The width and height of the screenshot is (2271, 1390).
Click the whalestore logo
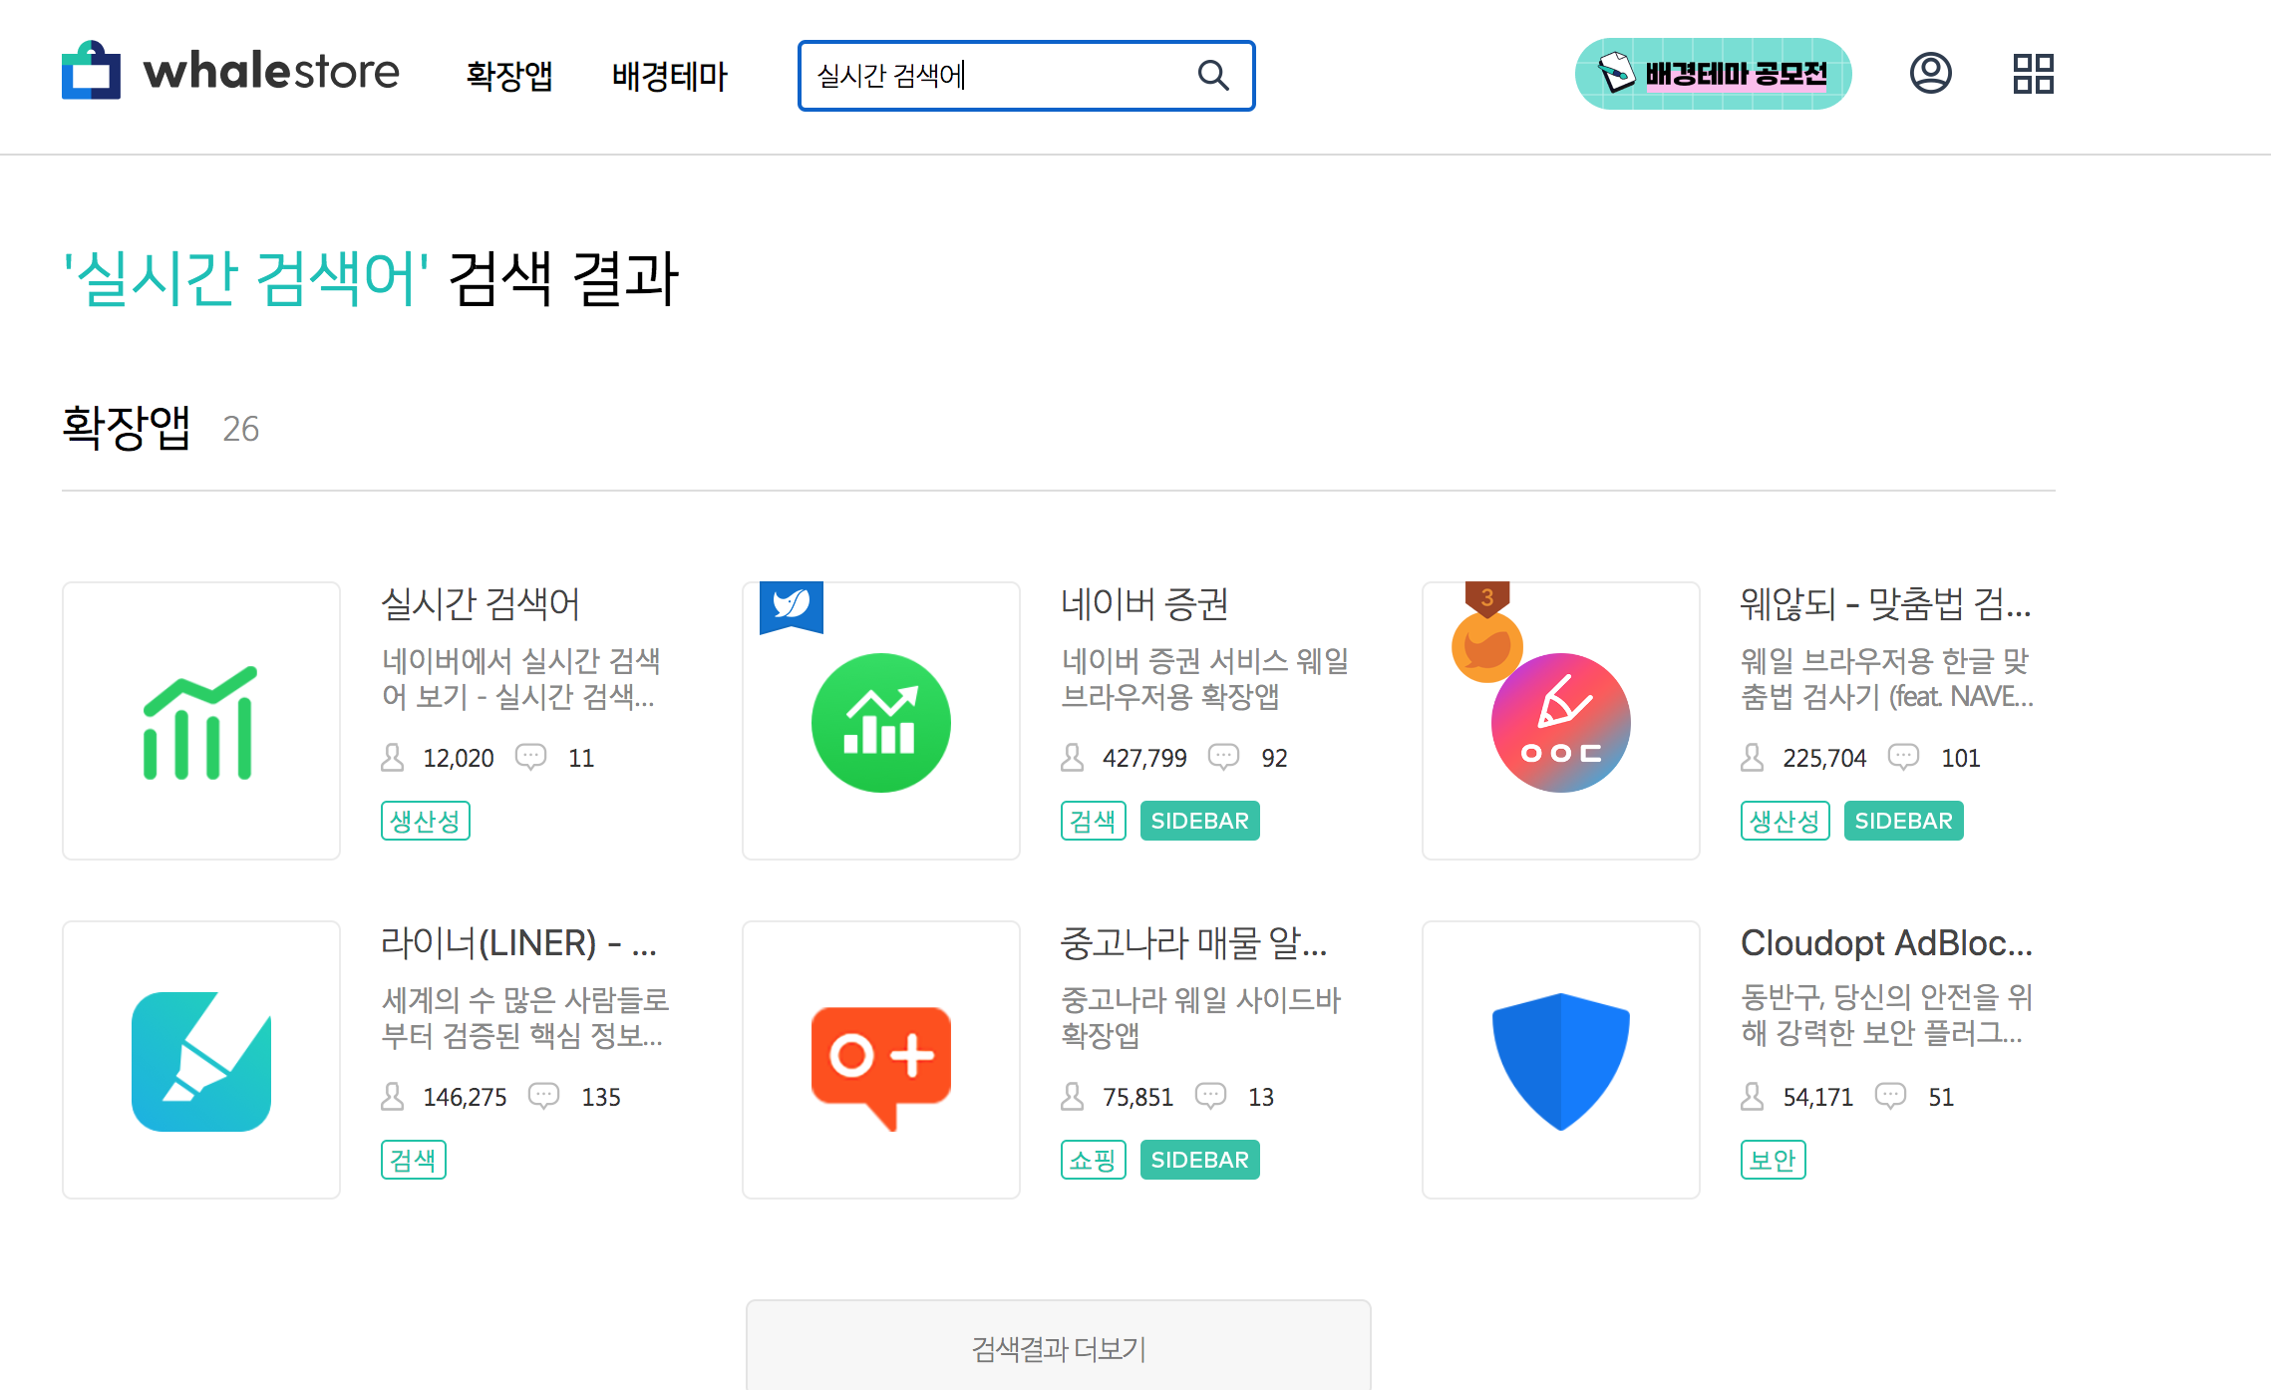click(x=230, y=71)
